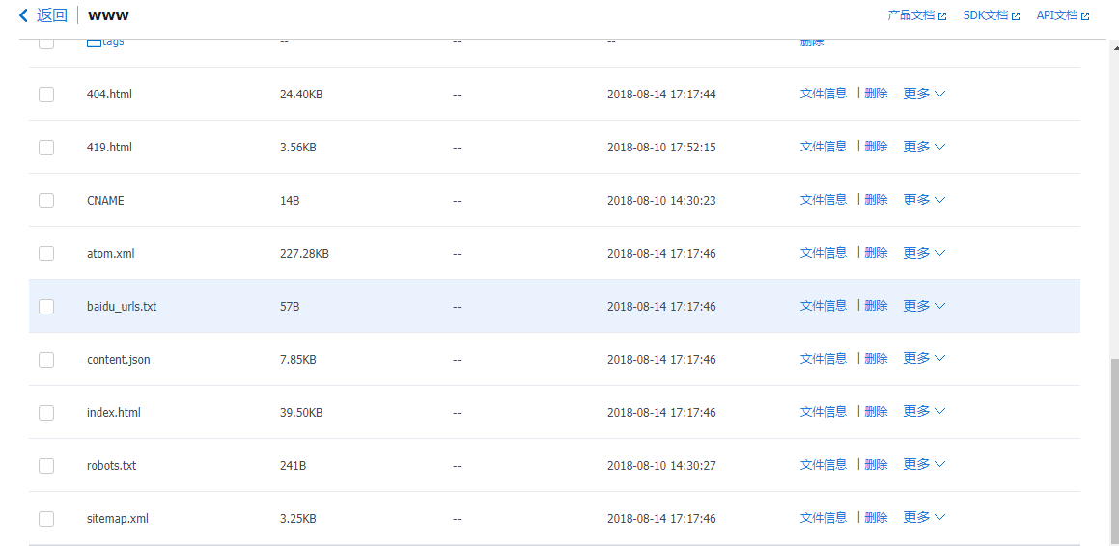Delete the sitemap.xml file

(x=876, y=518)
